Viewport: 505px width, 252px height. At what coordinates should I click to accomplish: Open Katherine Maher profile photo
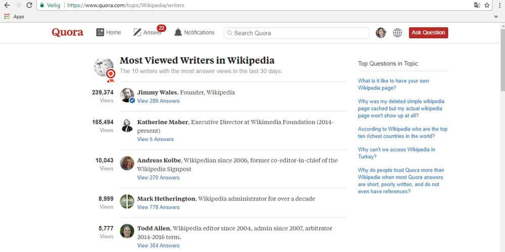(x=127, y=125)
